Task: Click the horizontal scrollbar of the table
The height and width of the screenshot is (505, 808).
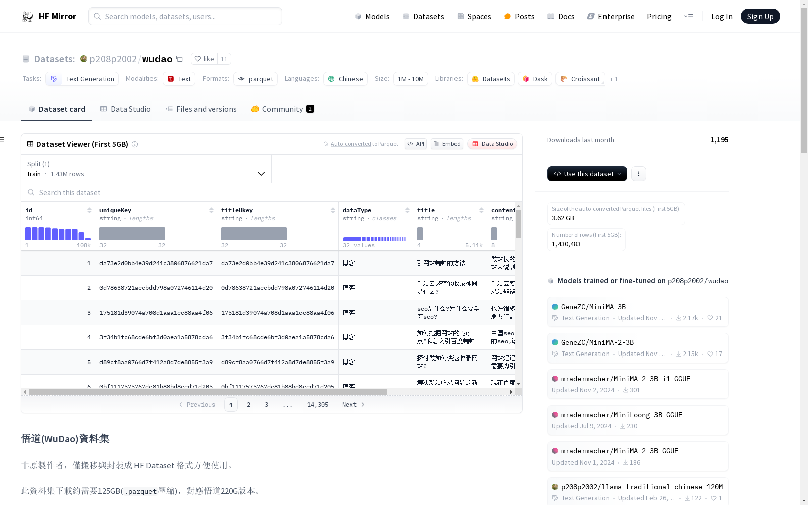Action: tap(208, 392)
